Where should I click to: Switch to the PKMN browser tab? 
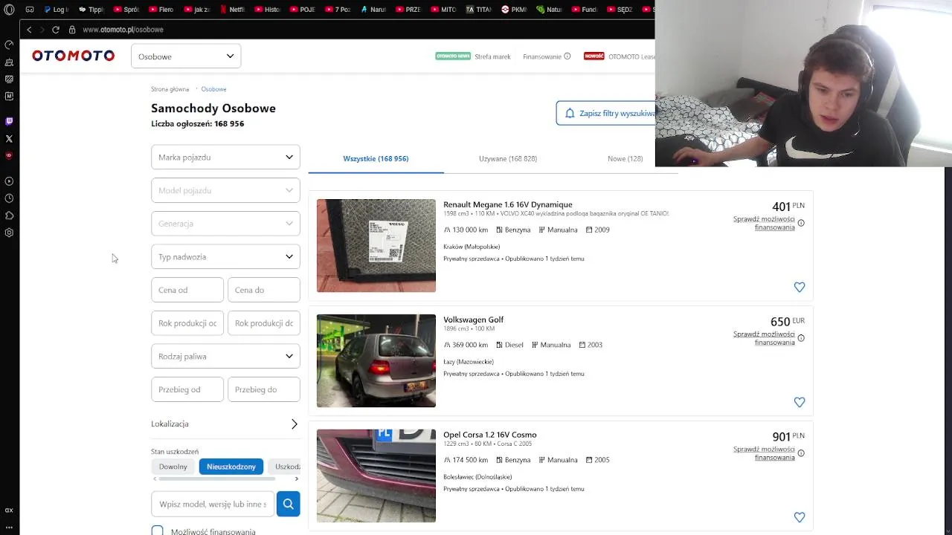[x=514, y=10]
